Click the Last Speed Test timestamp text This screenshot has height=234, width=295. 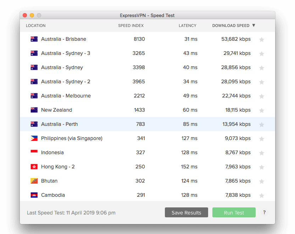pyautogui.click(x=71, y=213)
